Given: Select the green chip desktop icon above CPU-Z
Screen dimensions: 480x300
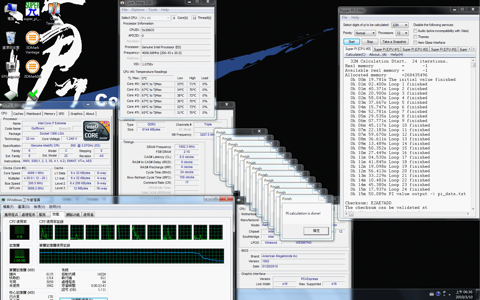Looking at the screenshot, I should click(11, 95).
